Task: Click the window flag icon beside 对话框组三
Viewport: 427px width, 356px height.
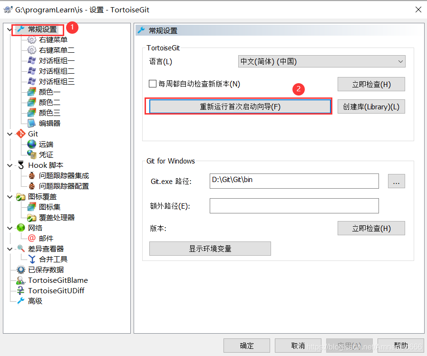Action: pos(32,81)
